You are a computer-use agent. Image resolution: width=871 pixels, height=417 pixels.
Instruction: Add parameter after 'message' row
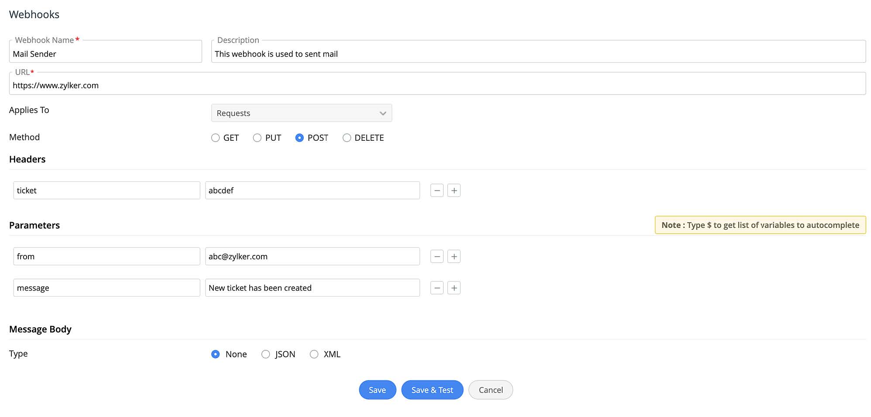(454, 288)
